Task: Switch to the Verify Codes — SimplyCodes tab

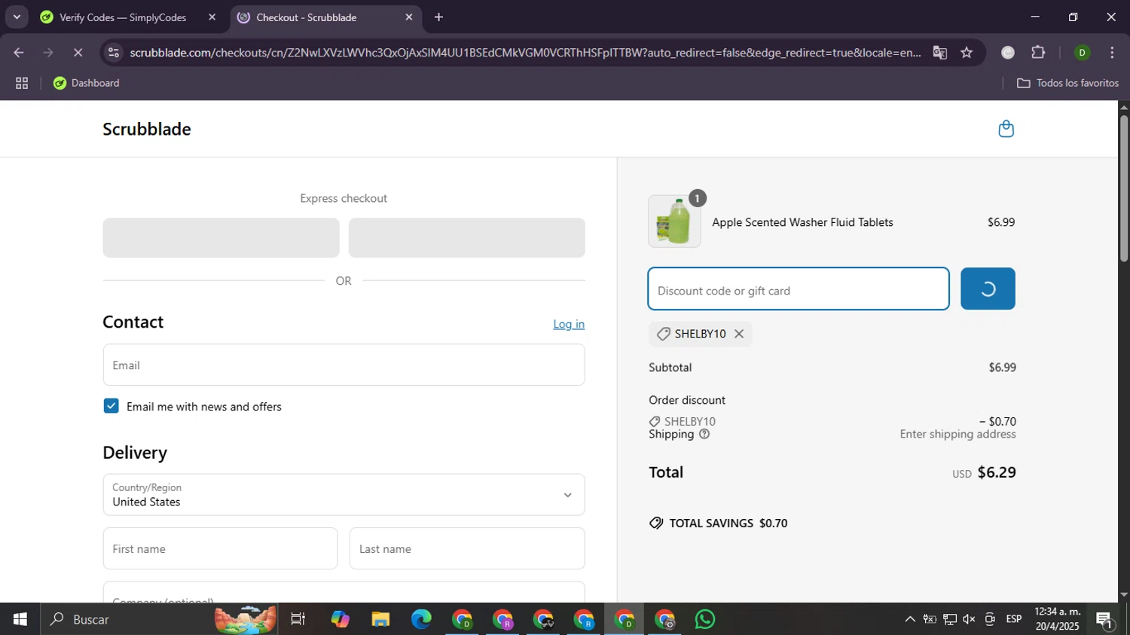Action: coord(122,17)
